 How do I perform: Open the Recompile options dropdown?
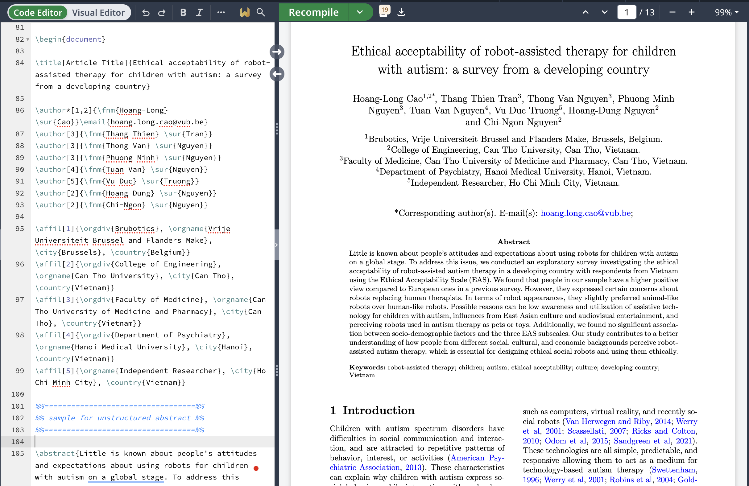point(360,12)
